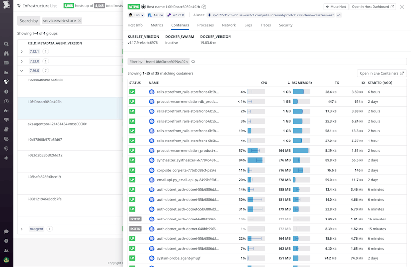Click Open in Host Dashboard

(373, 7)
